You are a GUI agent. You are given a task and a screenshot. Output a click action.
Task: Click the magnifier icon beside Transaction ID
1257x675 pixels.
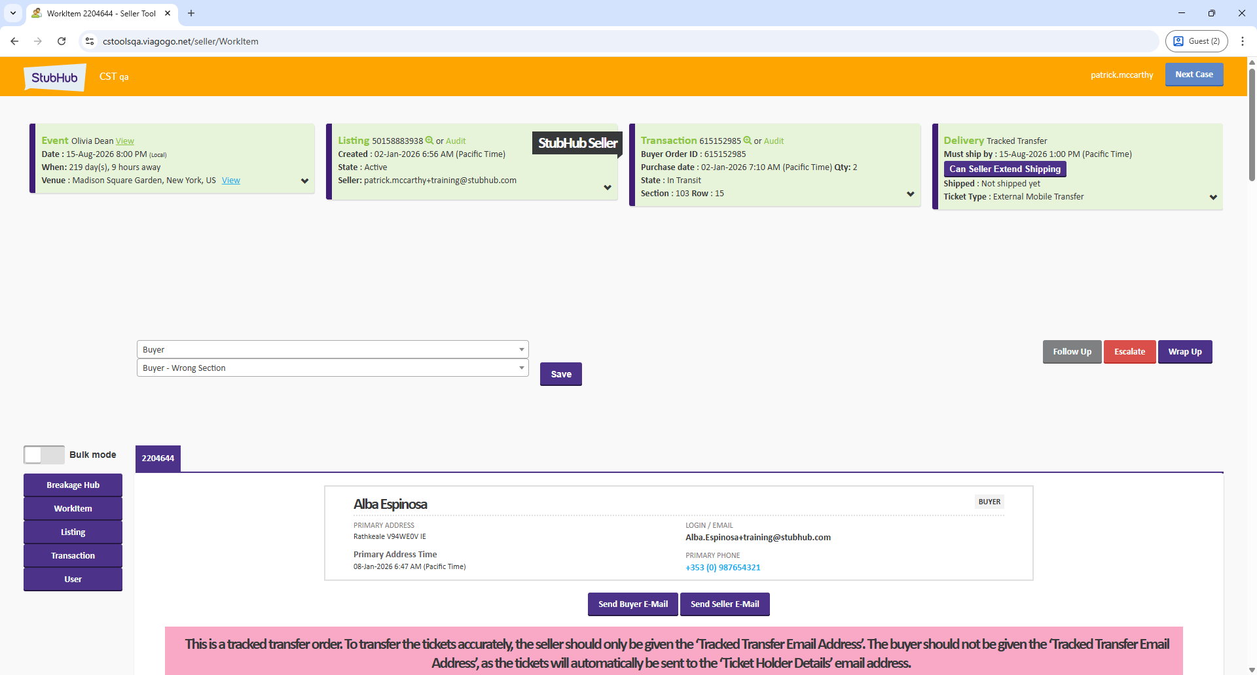click(747, 141)
